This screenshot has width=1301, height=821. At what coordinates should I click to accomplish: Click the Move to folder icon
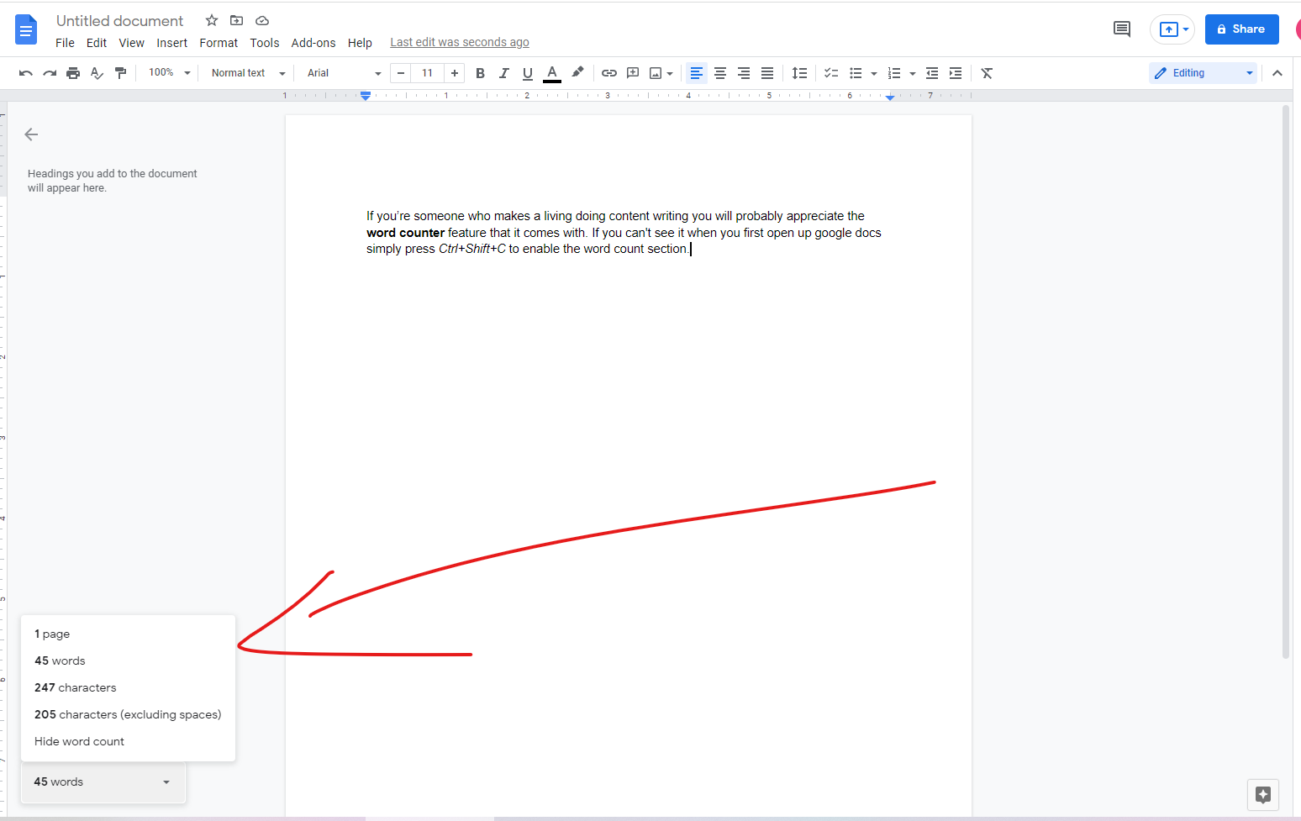pyautogui.click(x=237, y=20)
